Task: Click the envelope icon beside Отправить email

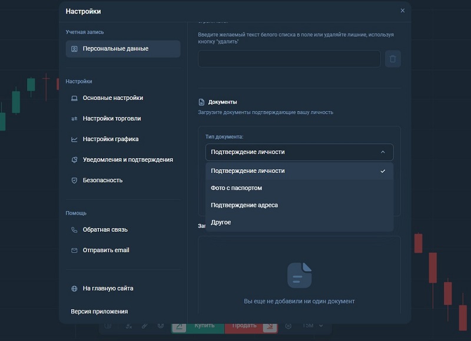Action: 74,250
